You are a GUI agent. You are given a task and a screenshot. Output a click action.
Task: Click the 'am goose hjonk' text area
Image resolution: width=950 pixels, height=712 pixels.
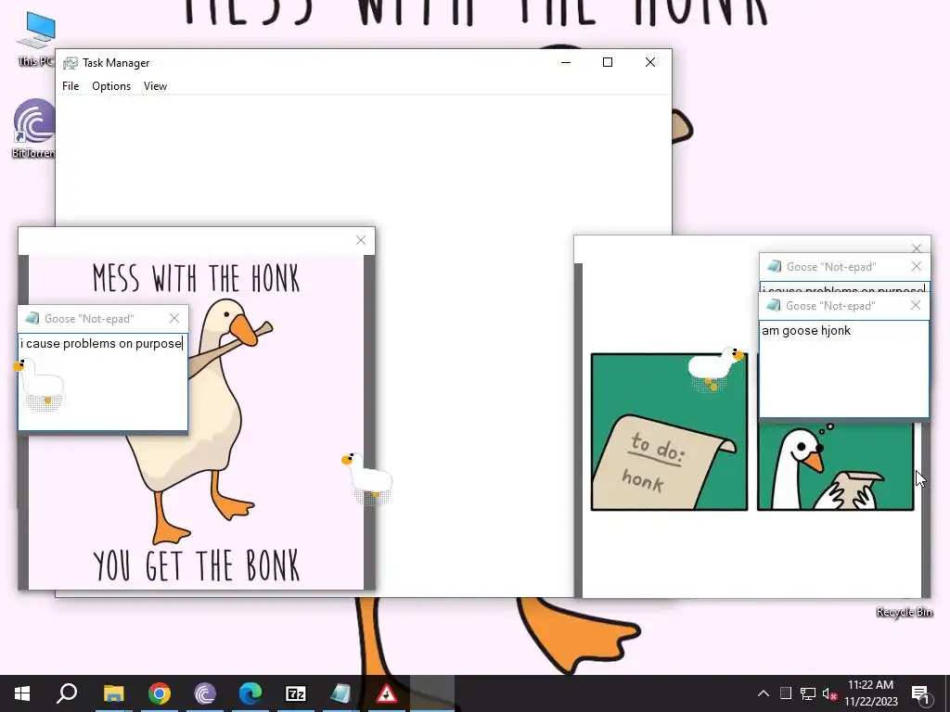point(843,369)
